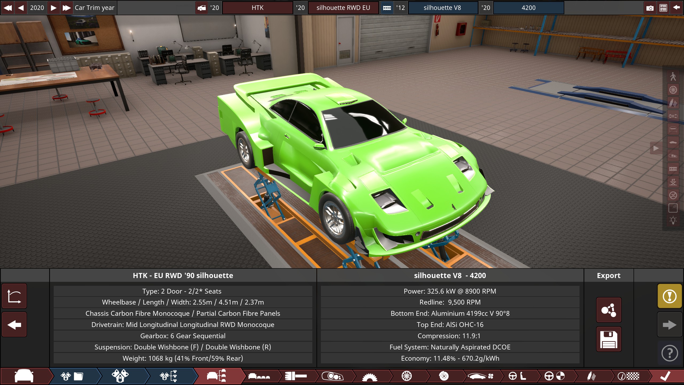This screenshot has height=385, width=684.
Task: Click the '12 engine family year label
Action: tap(401, 7)
